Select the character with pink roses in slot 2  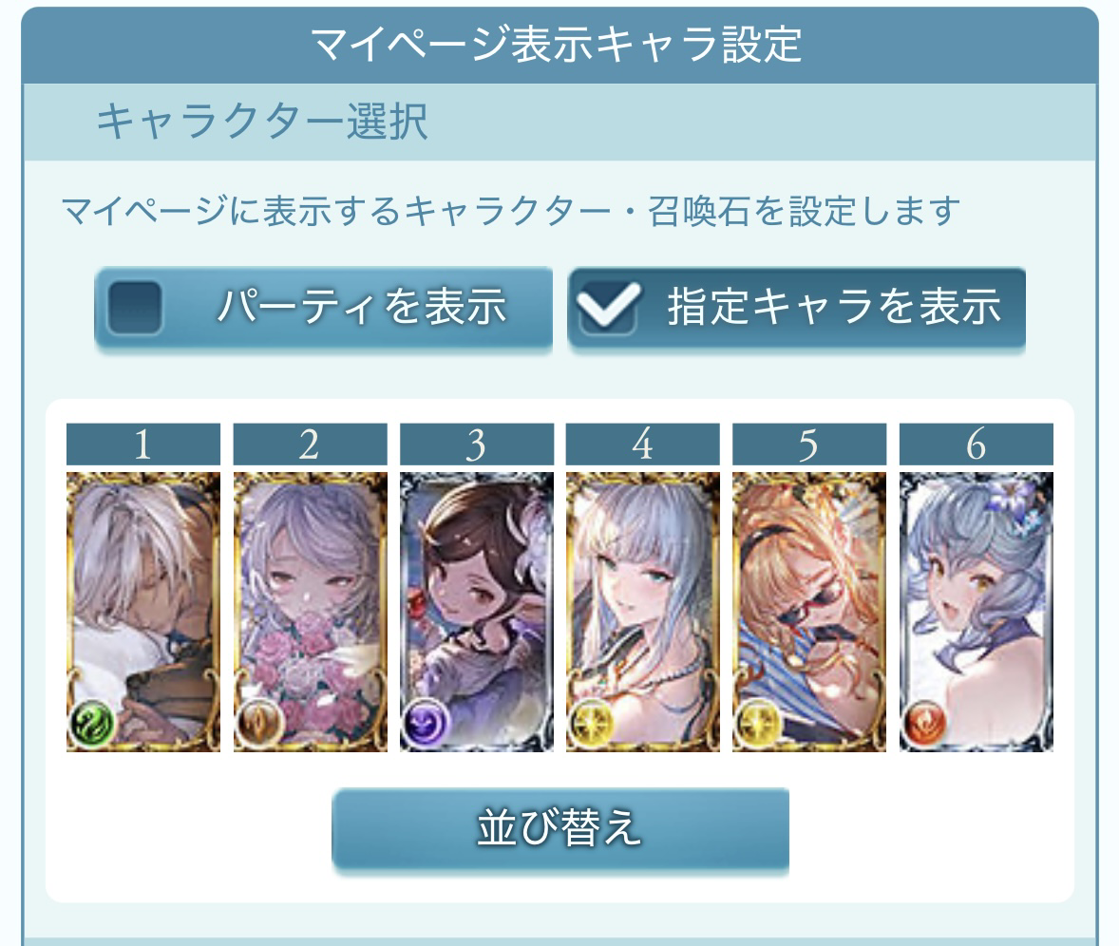tap(311, 612)
